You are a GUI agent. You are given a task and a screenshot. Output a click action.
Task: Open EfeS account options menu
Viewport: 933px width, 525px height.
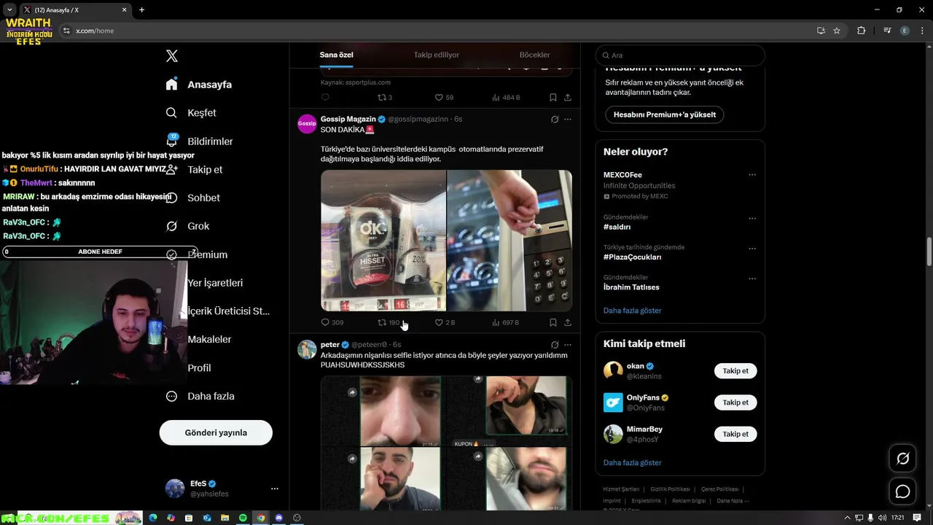274,489
